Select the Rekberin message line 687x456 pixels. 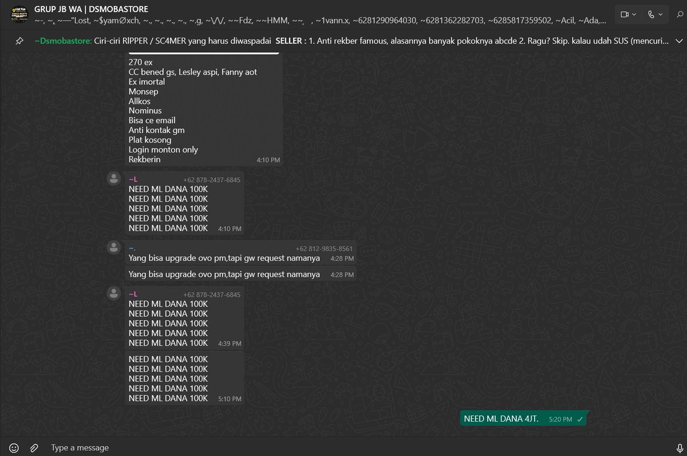pos(144,159)
